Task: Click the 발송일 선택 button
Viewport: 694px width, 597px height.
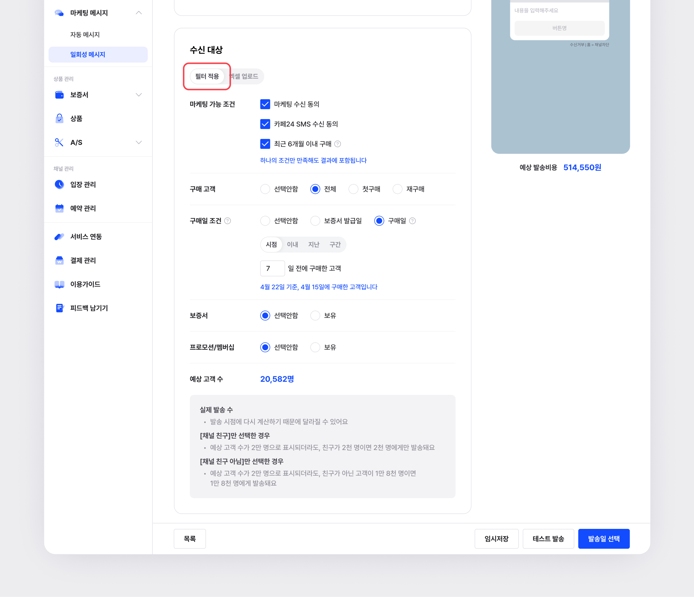Action: coord(603,539)
